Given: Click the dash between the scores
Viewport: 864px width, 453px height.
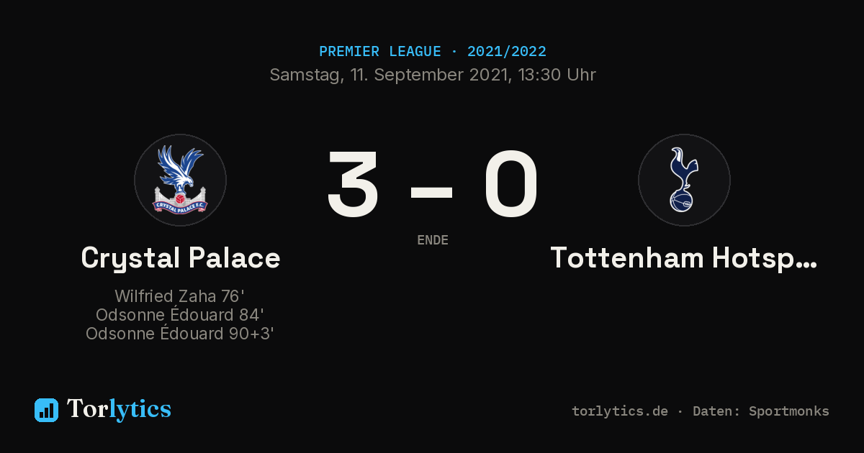Looking at the screenshot, I should pyautogui.click(x=431, y=193).
